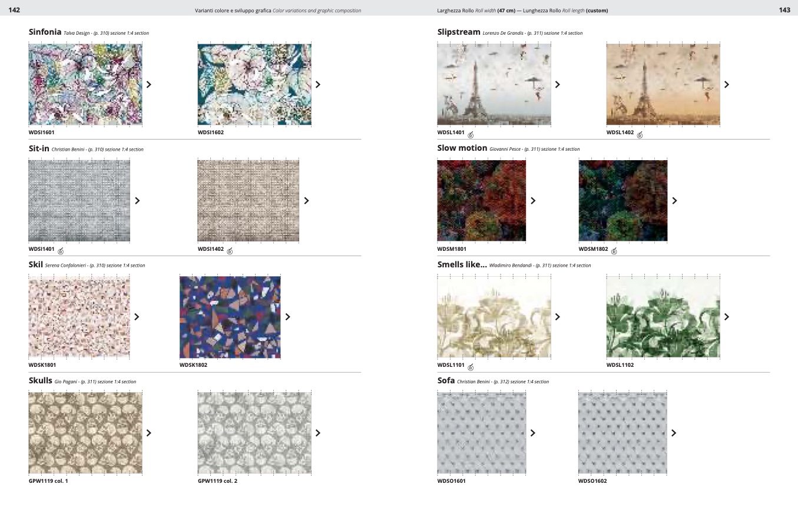The height and width of the screenshot is (517, 798).
Task: Expand the chevron next to Sofa WDSO1602
Action: click(674, 433)
